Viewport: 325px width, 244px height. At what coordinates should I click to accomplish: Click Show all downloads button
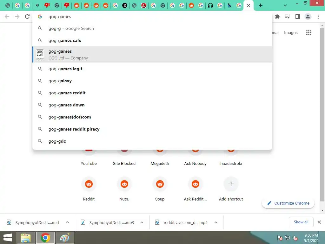coord(301,222)
